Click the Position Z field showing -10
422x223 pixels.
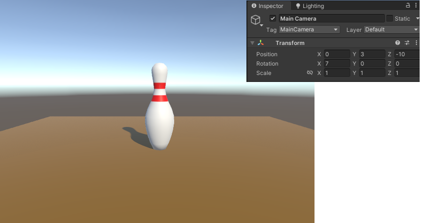click(x=407, y=54)
